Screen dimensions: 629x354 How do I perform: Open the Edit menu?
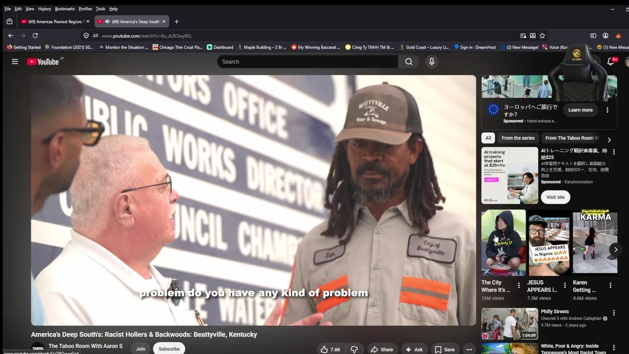[x=18, y=9]
